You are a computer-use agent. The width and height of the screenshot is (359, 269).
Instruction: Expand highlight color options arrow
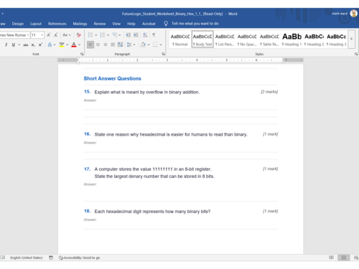67,44
